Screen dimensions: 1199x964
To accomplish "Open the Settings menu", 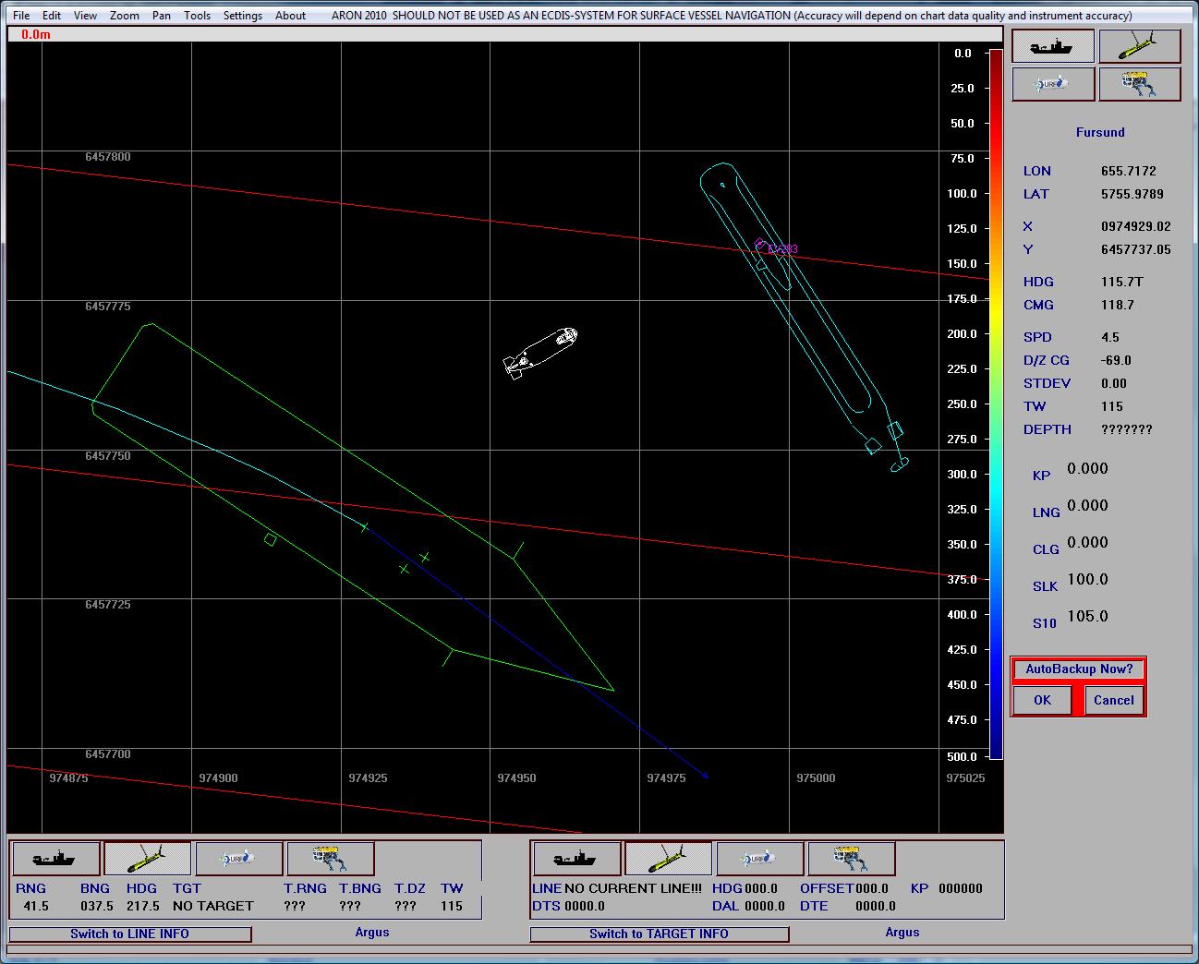I will [243, 16].
